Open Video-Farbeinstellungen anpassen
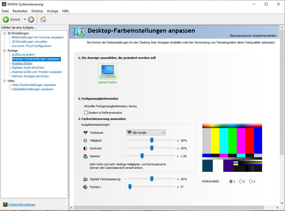 pos(34,85)
